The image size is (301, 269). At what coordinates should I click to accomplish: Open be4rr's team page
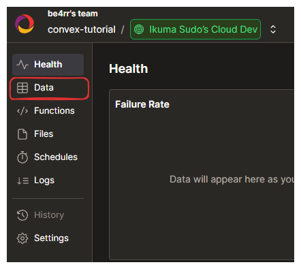(73, 14)
